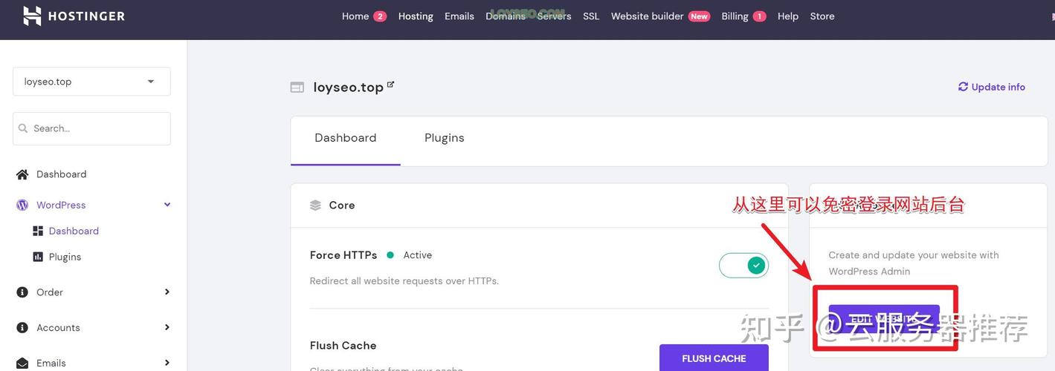Click the search magnifier icon

pos(23,128)
